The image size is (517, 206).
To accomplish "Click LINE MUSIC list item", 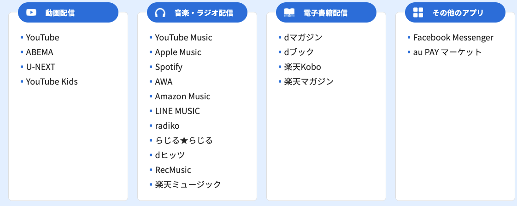I will click(177, 111).
